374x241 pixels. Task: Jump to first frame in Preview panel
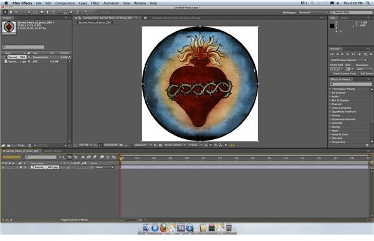(332, 54)
